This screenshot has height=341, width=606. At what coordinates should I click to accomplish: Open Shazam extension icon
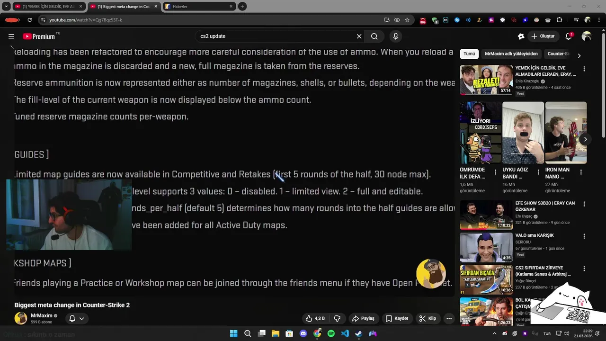457,20
